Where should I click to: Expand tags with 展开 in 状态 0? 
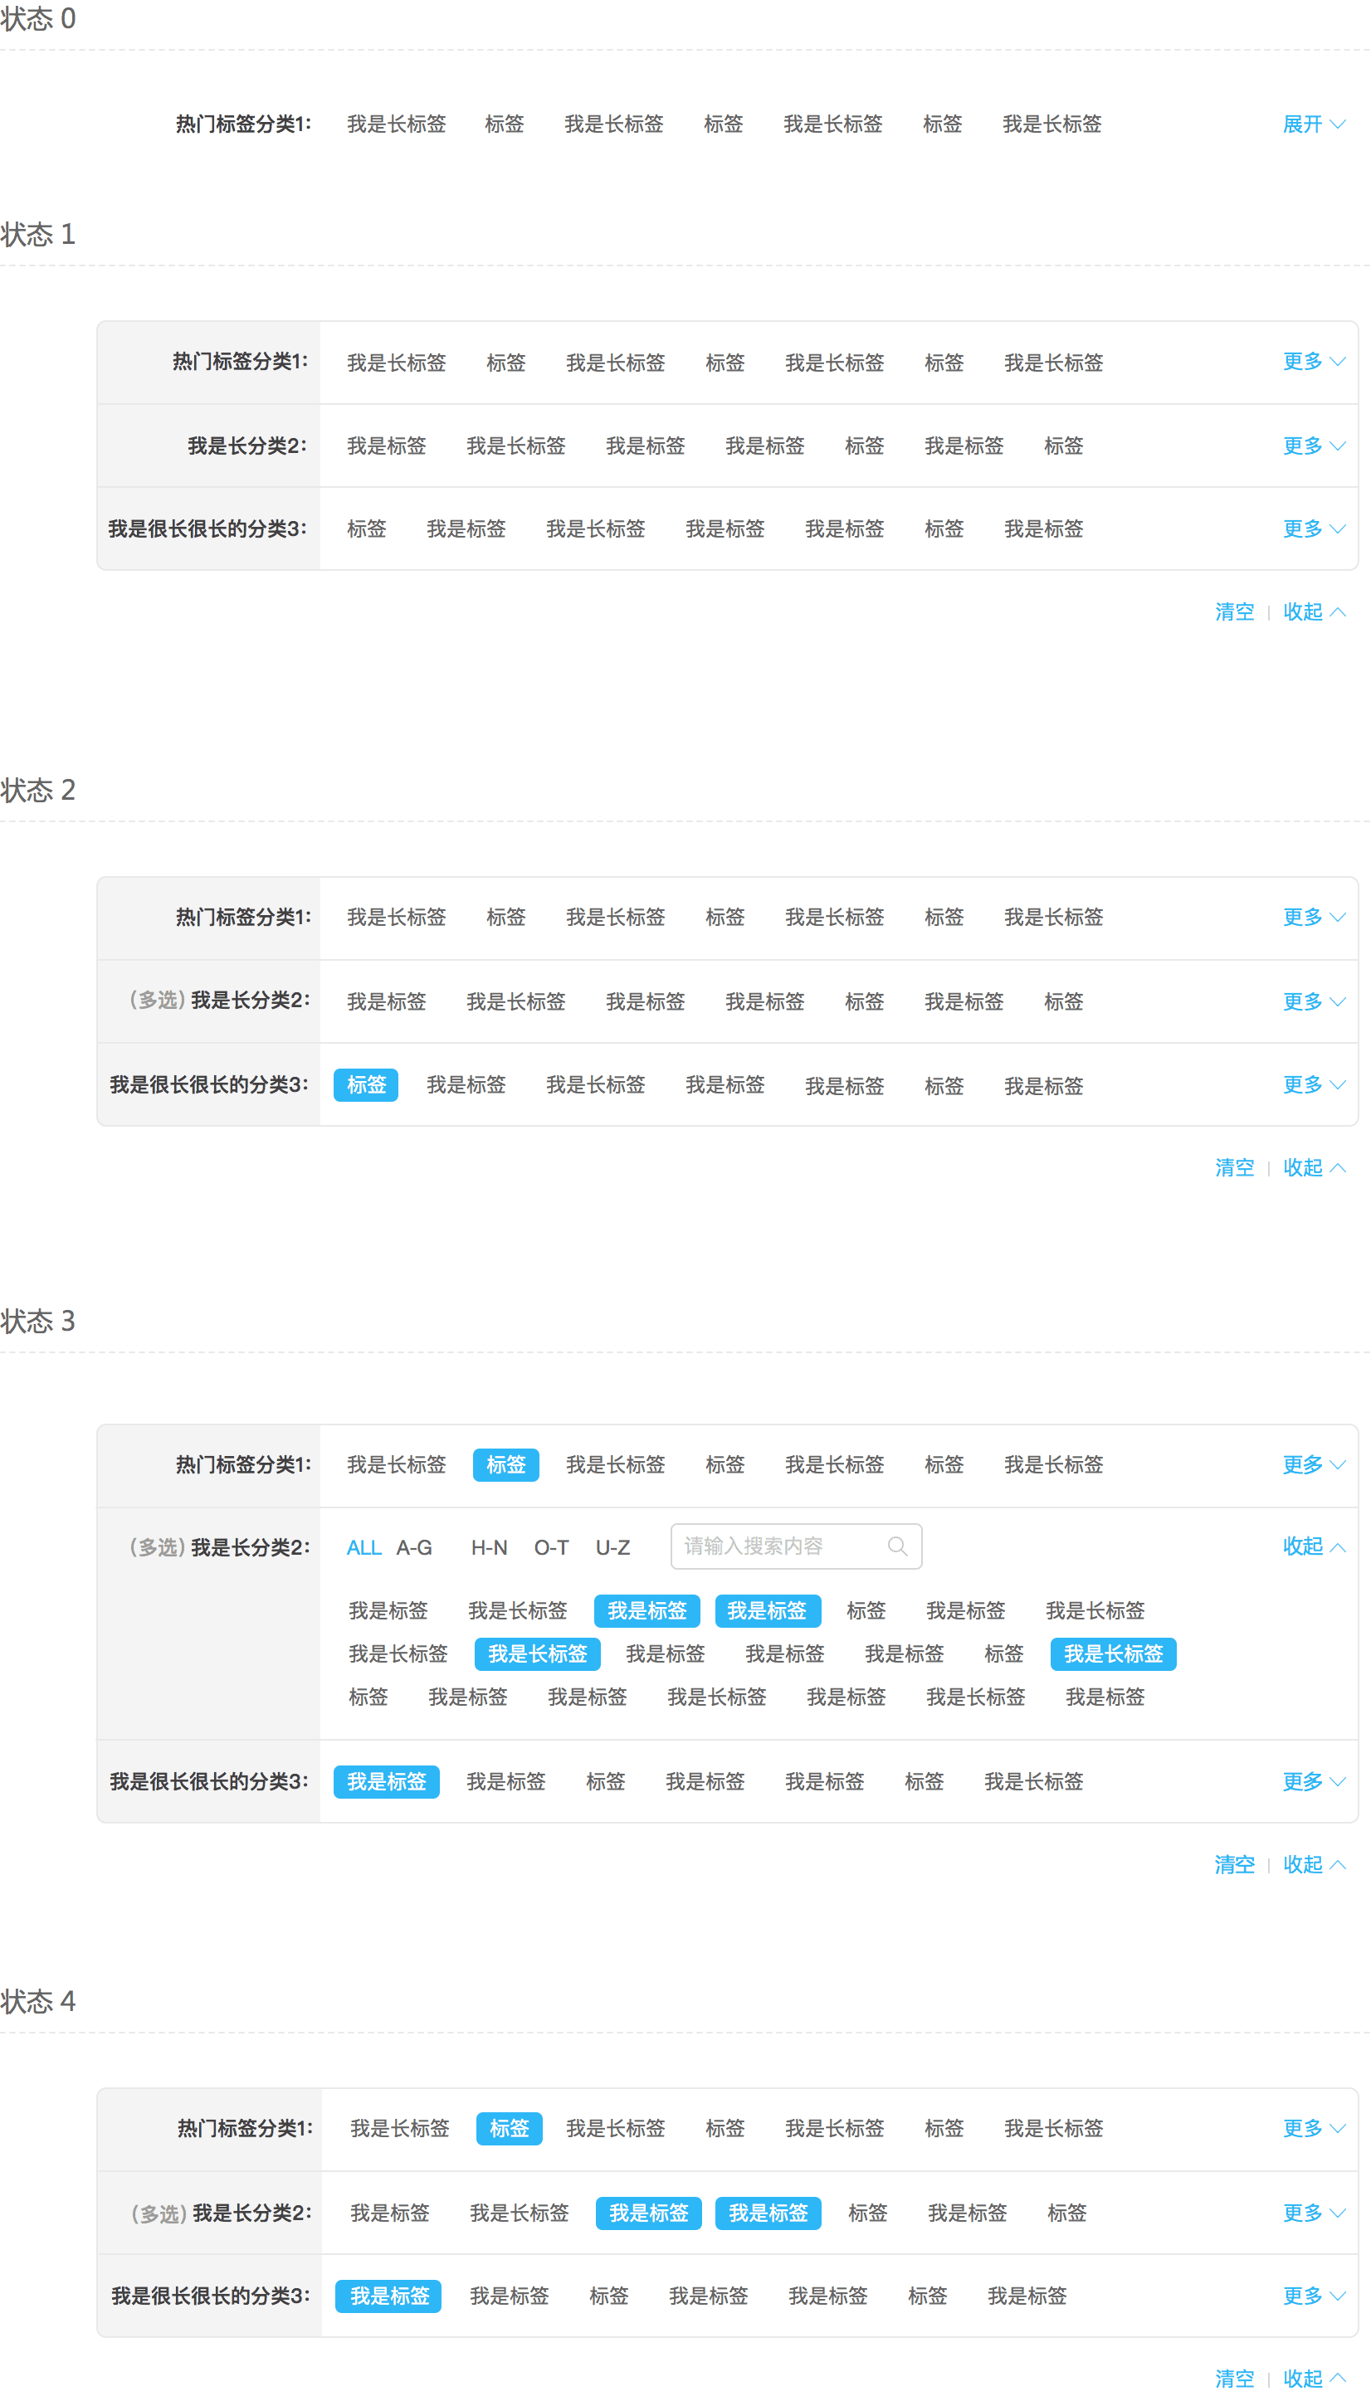tap(1314, 124)
